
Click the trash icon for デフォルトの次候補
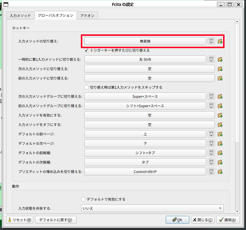pyautogui.click(x=211, y=162)
